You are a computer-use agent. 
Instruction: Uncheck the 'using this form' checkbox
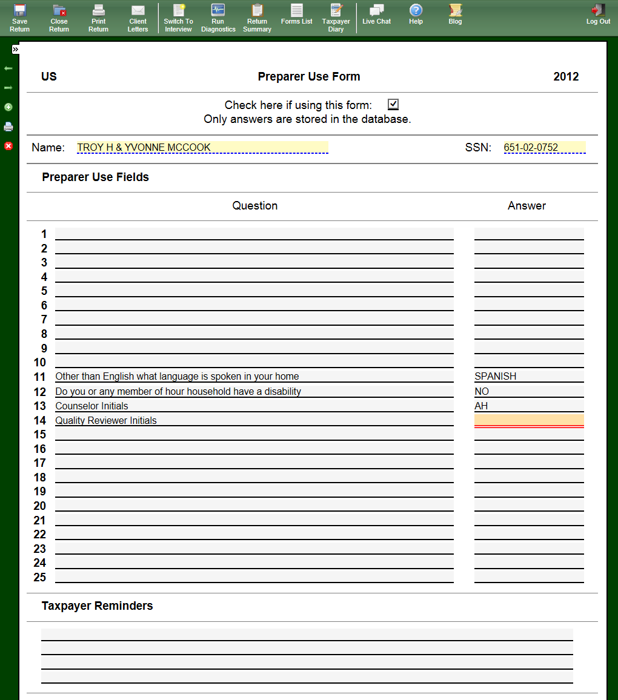point(393,105)
